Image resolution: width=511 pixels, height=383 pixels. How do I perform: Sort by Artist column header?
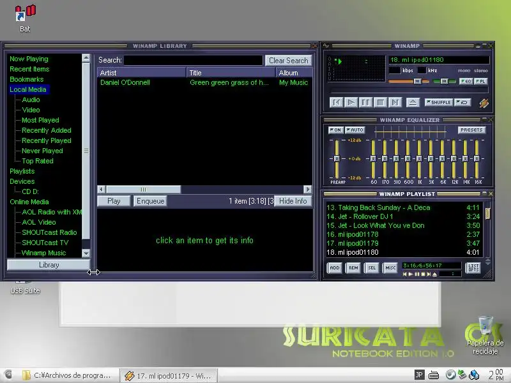pos(141,73)
